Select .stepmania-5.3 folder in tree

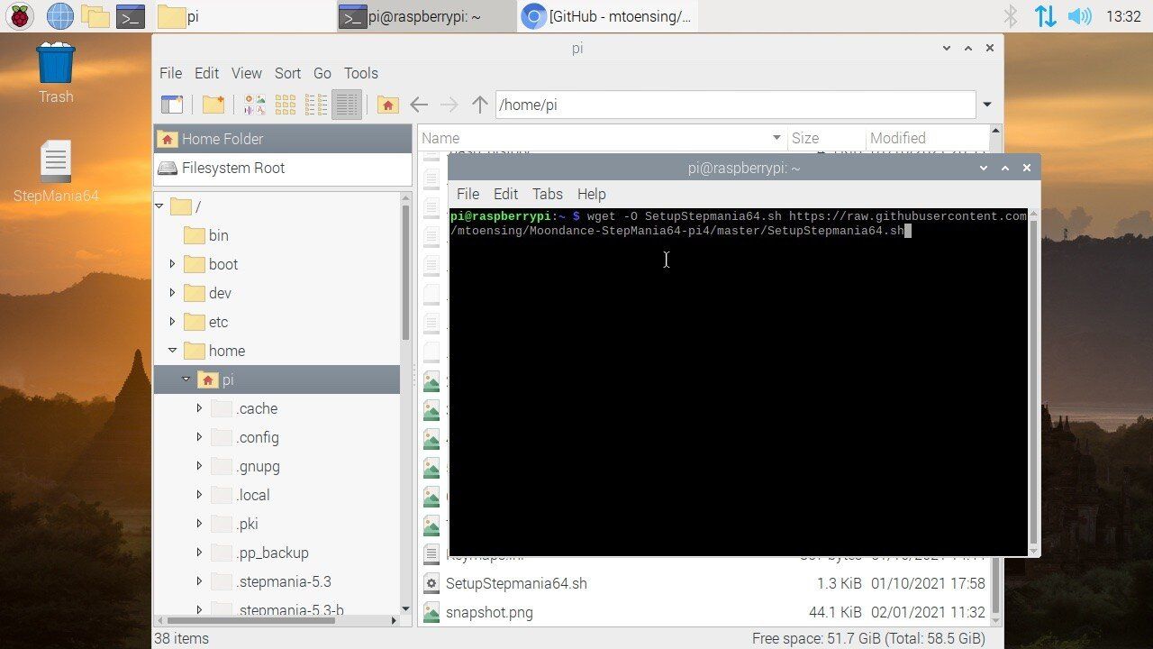click(x=283, y=581)
